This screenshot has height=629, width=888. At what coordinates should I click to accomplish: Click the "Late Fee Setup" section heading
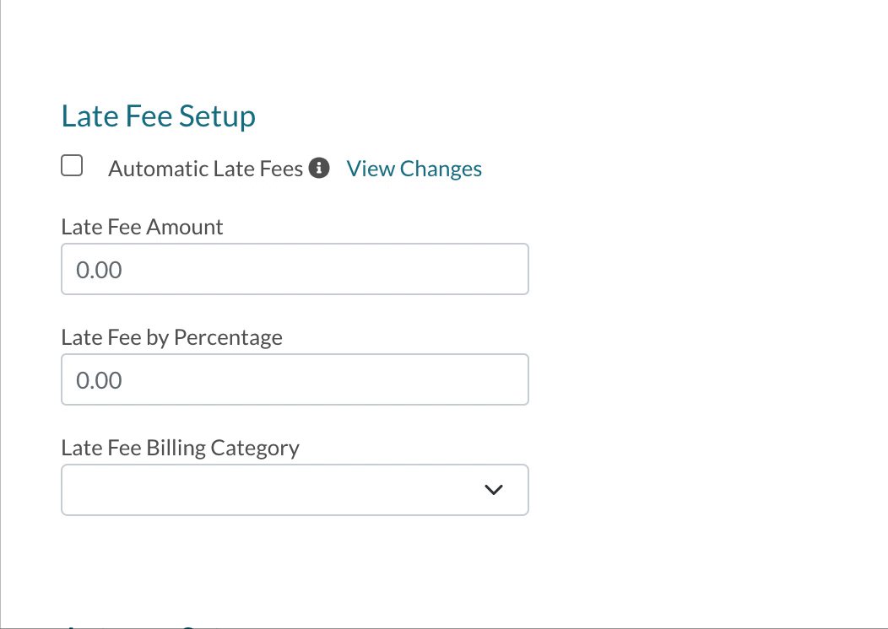coord(159,116)
